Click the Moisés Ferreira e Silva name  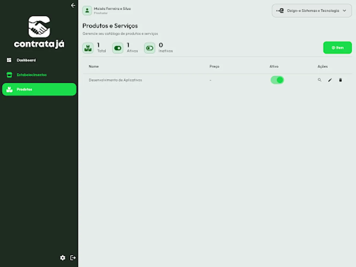112,9
